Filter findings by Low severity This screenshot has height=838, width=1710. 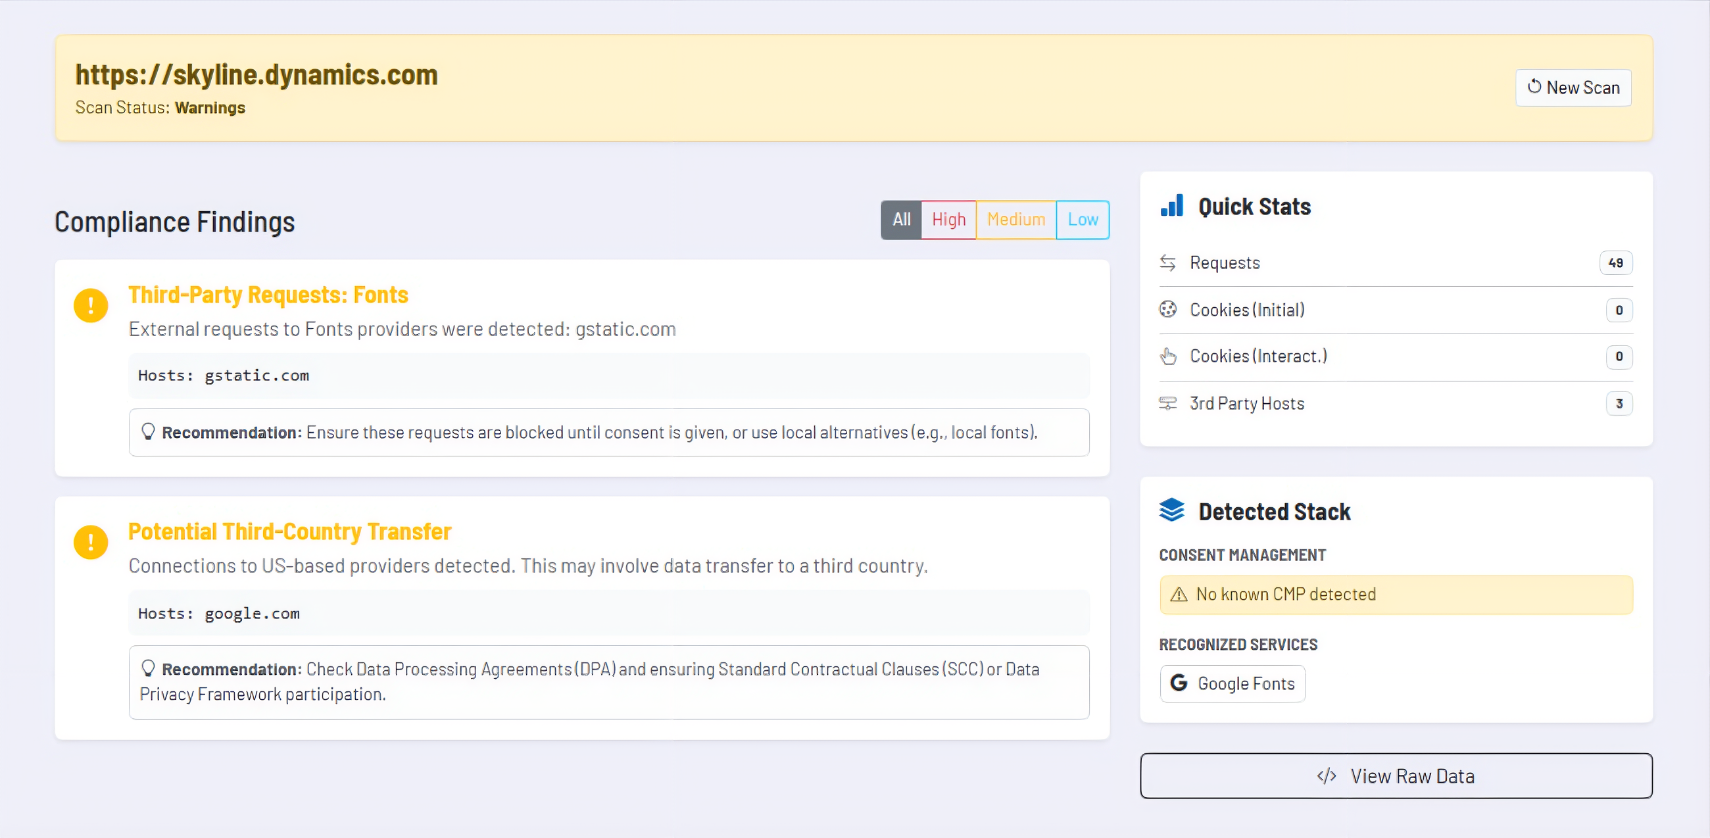pyautogui.click(x=1083, y=220)
